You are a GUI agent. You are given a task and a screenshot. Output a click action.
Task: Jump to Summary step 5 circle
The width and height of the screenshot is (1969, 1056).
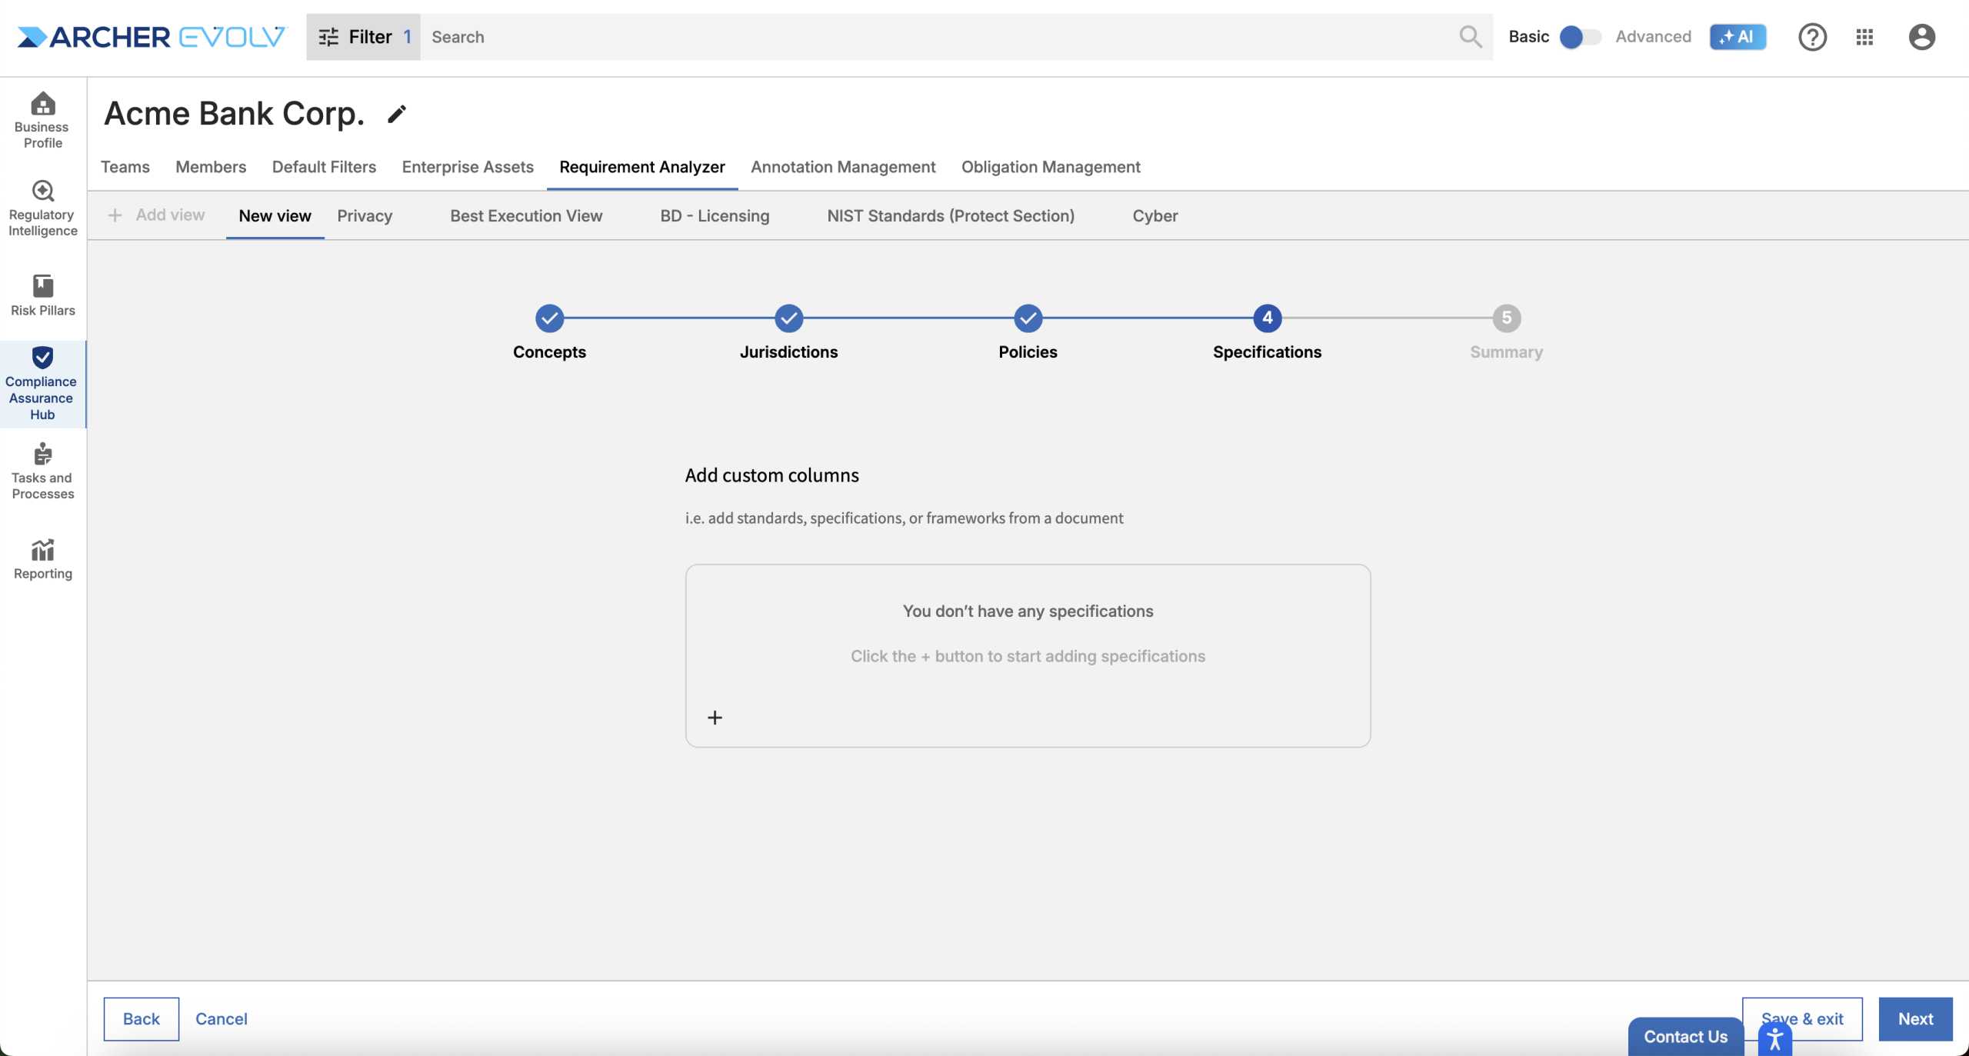coord(1506,318)
